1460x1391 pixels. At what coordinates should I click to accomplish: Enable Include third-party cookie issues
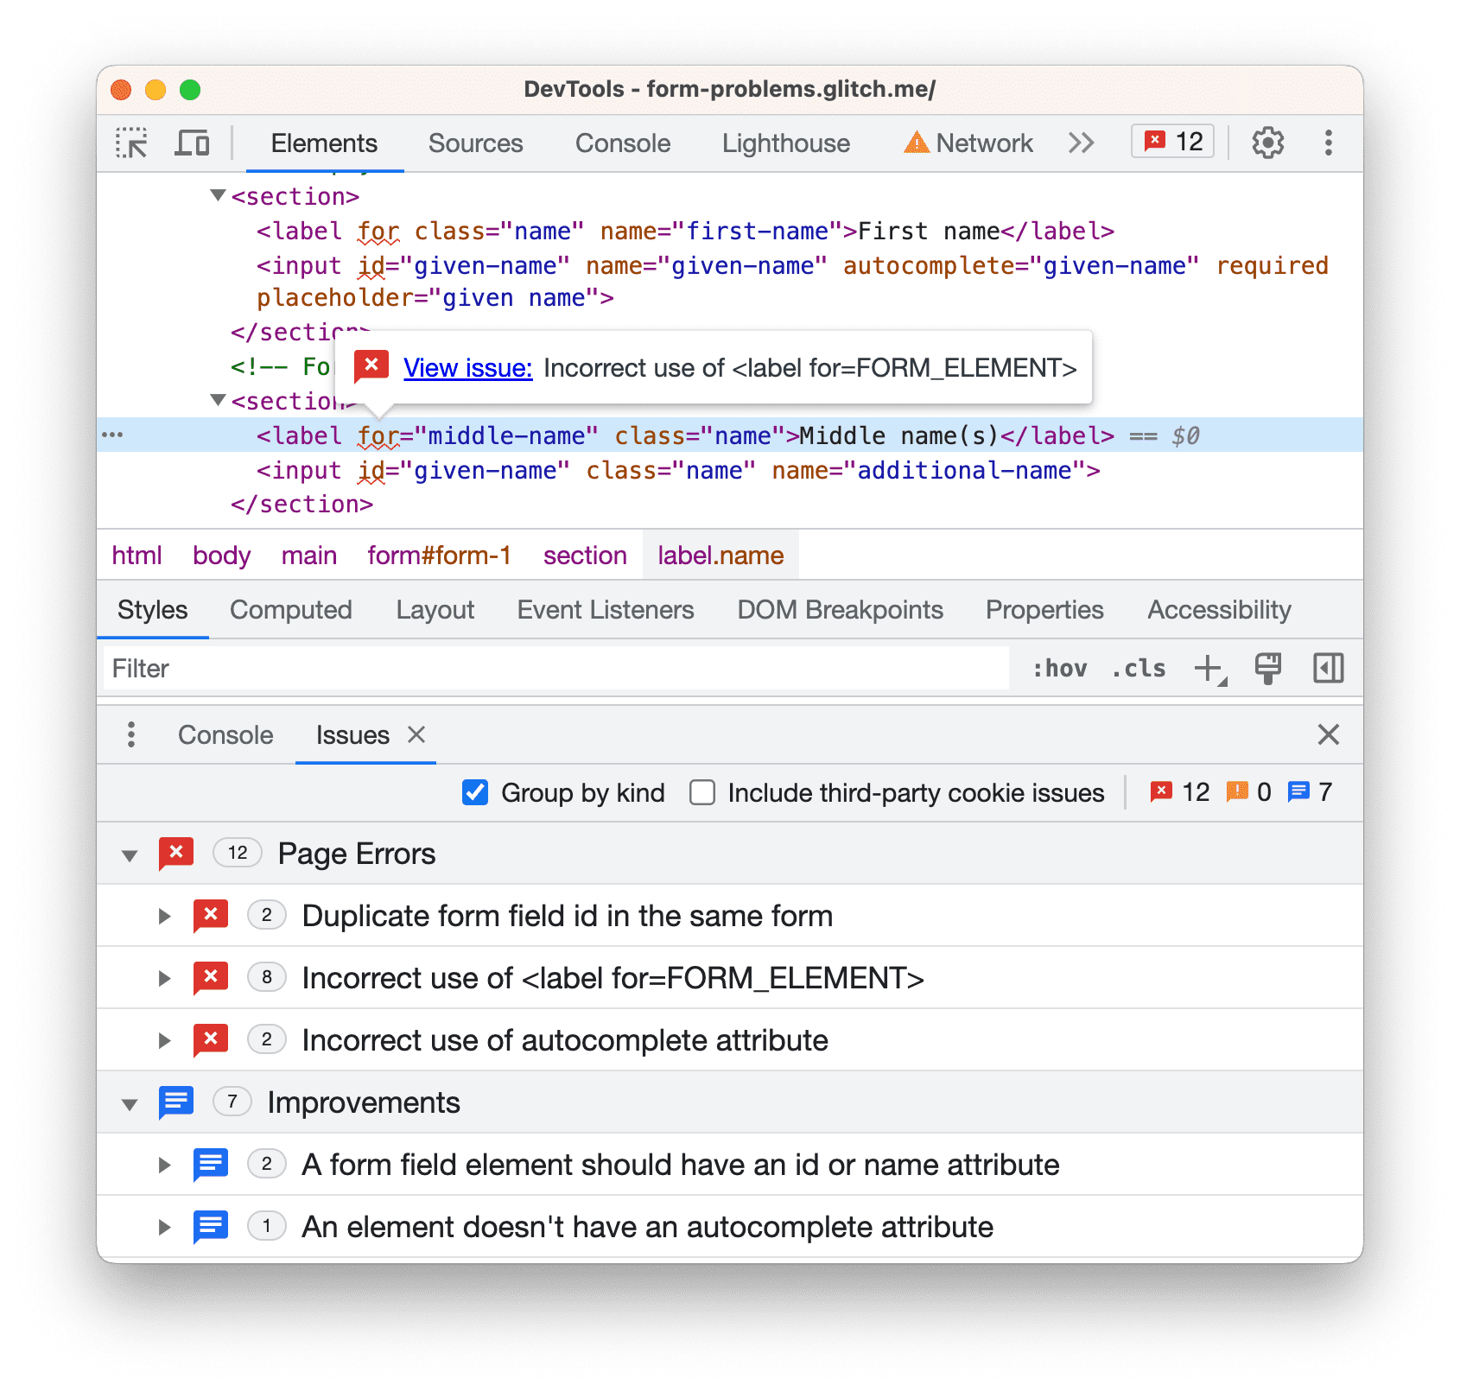click(702, 792)
